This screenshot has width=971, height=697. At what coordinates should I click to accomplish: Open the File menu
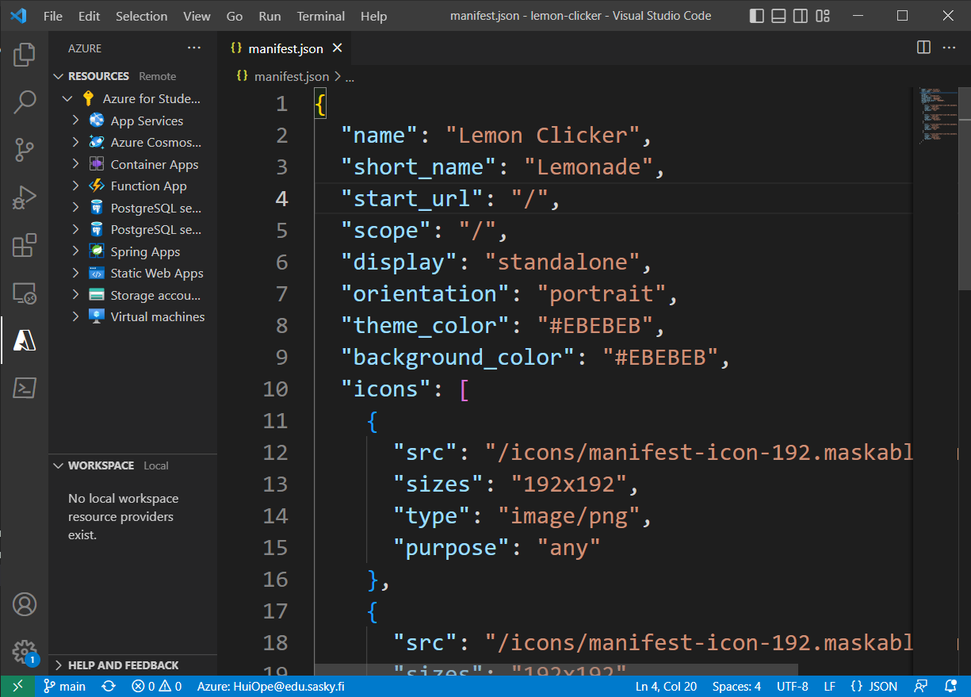(53, 16)
